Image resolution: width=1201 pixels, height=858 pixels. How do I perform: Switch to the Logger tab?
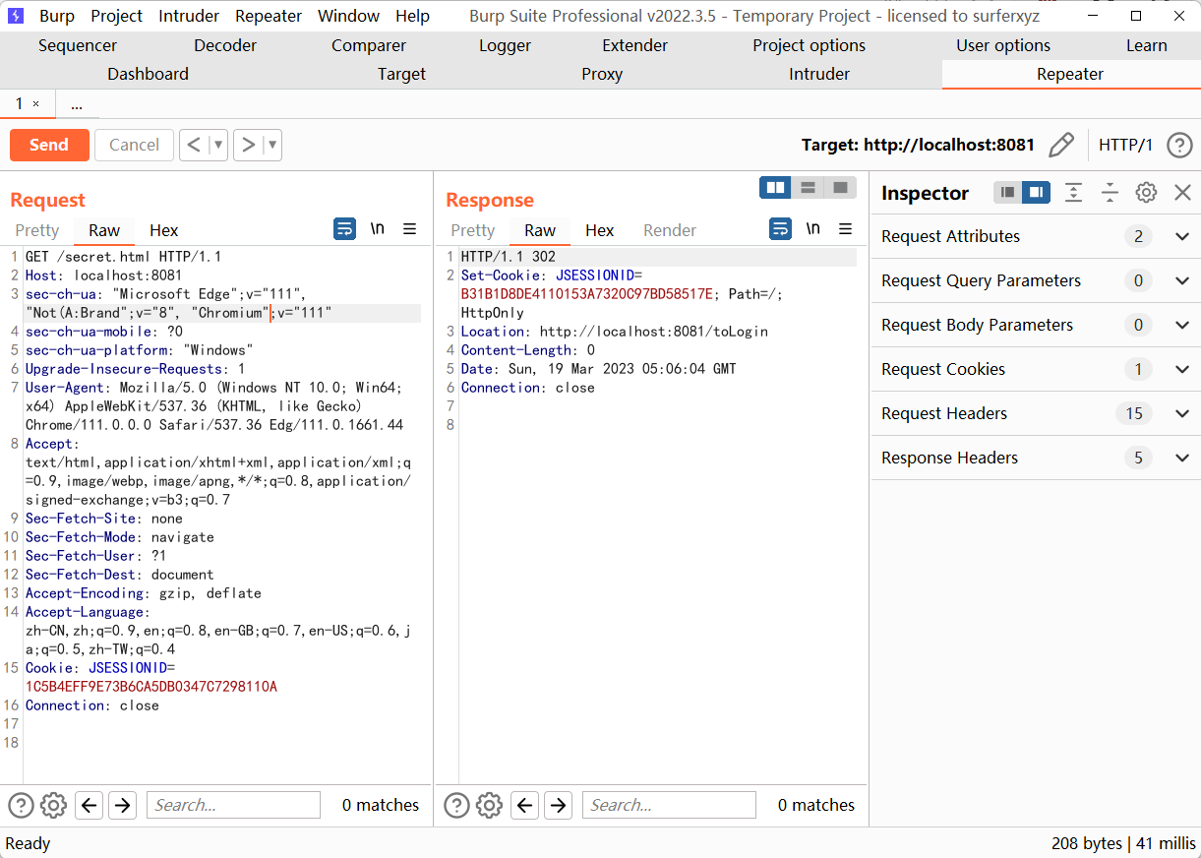505,45
